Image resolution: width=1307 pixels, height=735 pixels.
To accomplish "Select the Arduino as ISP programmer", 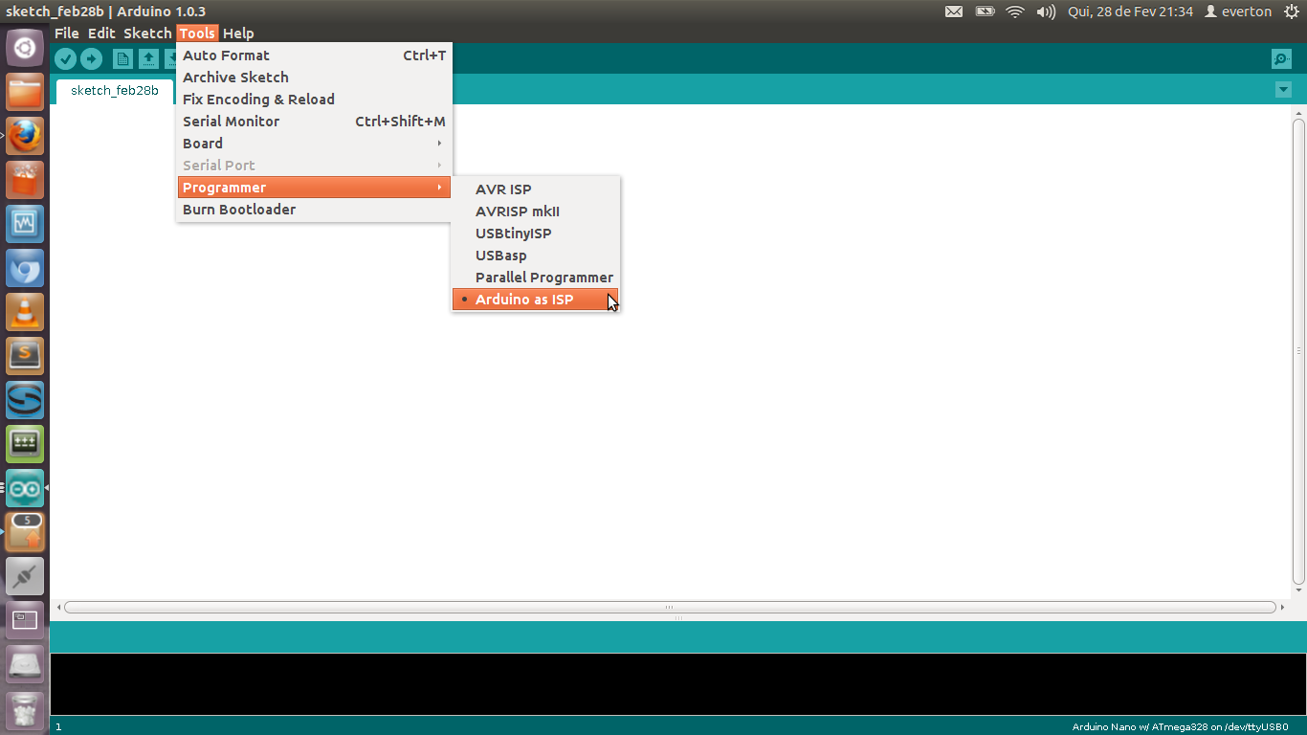I will click(x=524, y=299).
